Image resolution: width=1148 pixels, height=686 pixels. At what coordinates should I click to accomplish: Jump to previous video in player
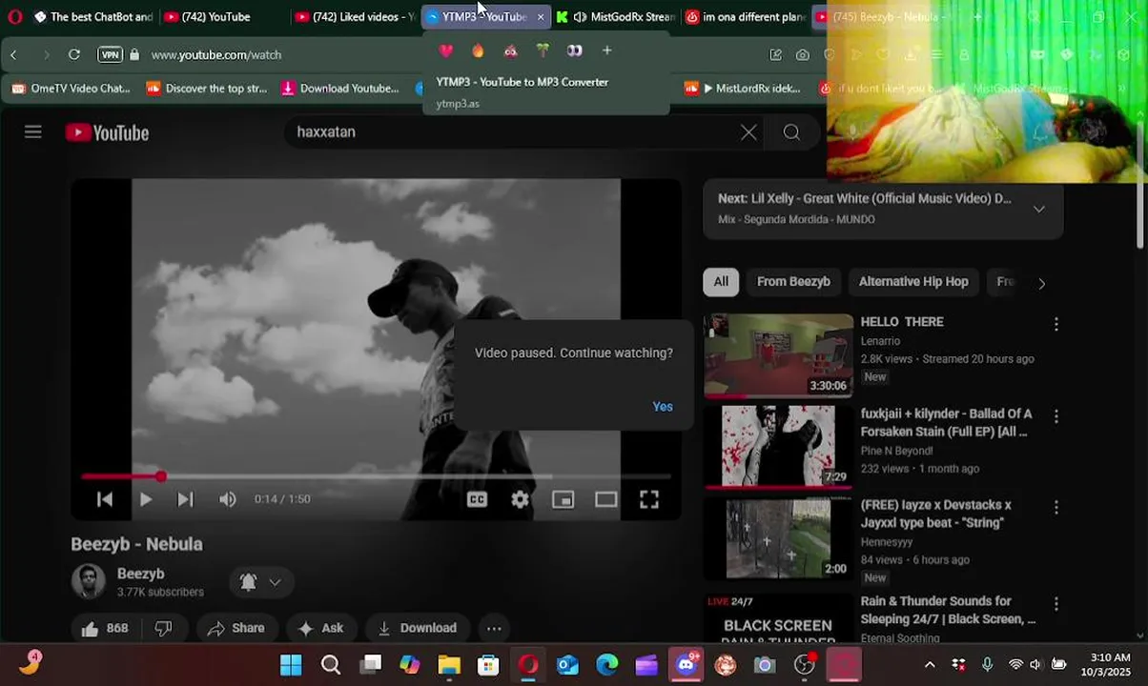point(105,499)
